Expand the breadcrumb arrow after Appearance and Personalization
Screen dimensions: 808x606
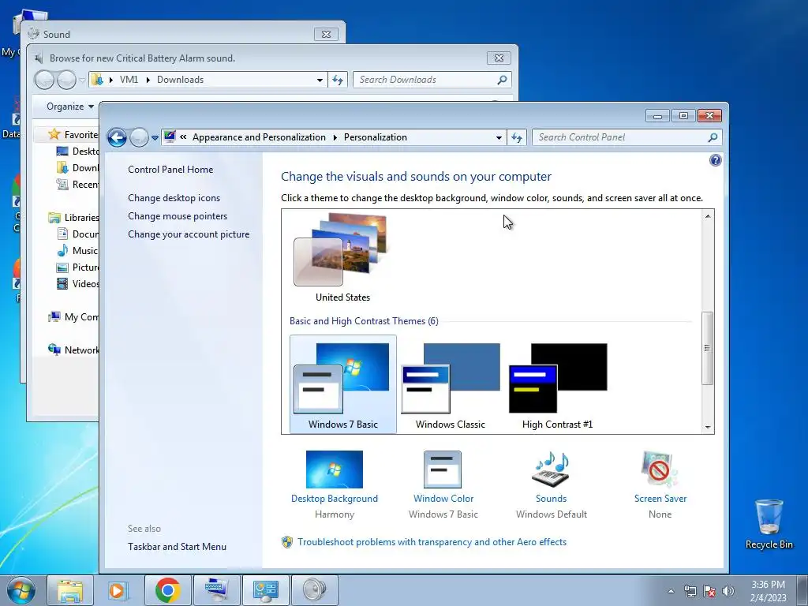click(x=335, y=137)
